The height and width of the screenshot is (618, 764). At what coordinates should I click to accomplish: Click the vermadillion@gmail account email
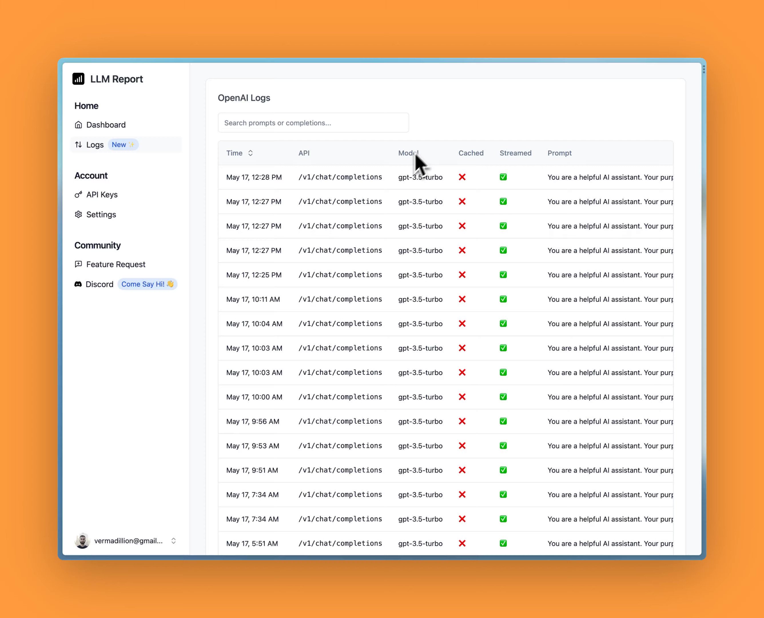[x=128, y=541]
